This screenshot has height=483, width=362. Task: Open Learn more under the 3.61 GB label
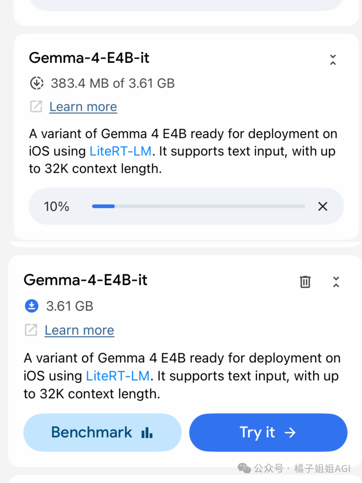click(79, 330)
